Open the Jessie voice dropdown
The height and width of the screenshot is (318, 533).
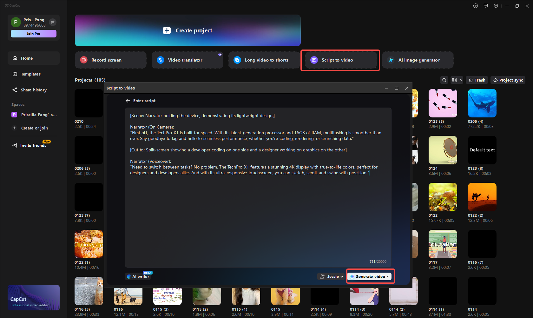tap(331, 276)
